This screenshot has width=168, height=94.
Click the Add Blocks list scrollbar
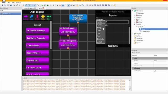(51, 35)
